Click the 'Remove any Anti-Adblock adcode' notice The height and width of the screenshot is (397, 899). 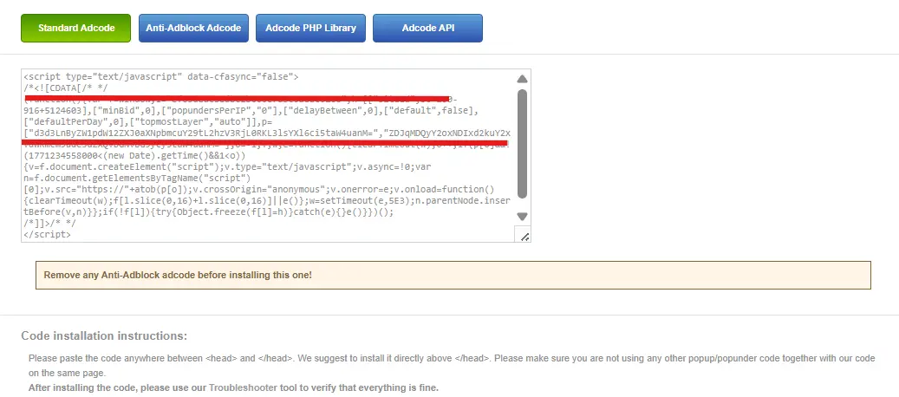click(x=453, y=275)
